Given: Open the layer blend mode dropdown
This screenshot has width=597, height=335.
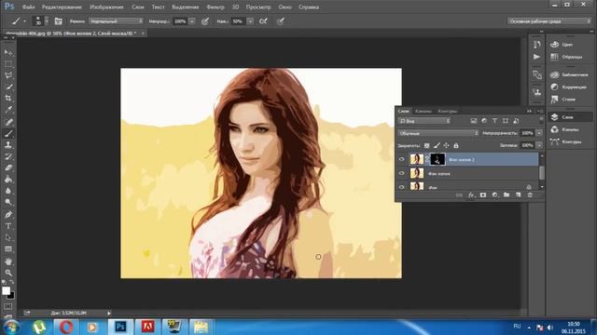Looking at the screenshot, I should [x=438, y=133].
